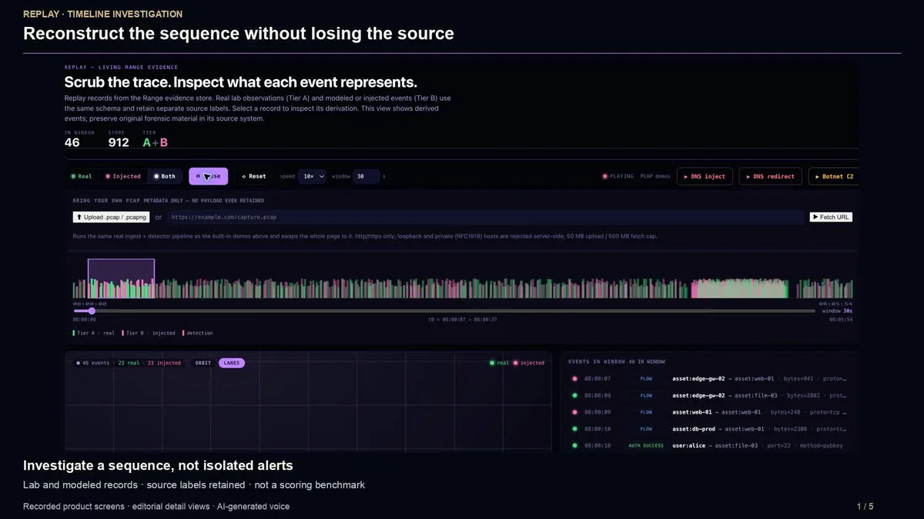Select the AUTH SUCCESS user:alice event
The image size is (924, 519).
[708, 446]
